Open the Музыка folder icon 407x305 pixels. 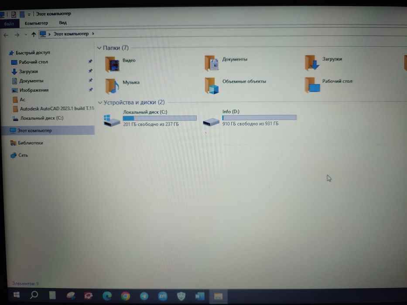(113, 86)
